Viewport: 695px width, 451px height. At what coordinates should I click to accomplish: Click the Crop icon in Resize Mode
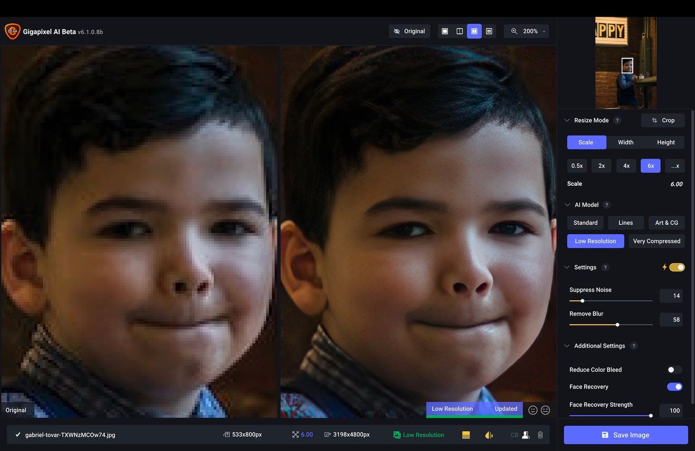pyautogui.click(x=654, y=120)
